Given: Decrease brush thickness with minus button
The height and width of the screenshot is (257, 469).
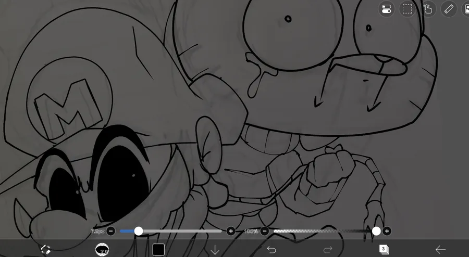Looking at the screenshot, I should click(x=110, y=231).
